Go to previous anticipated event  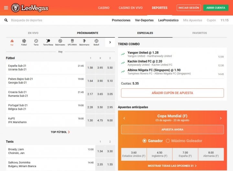point(124,118)
